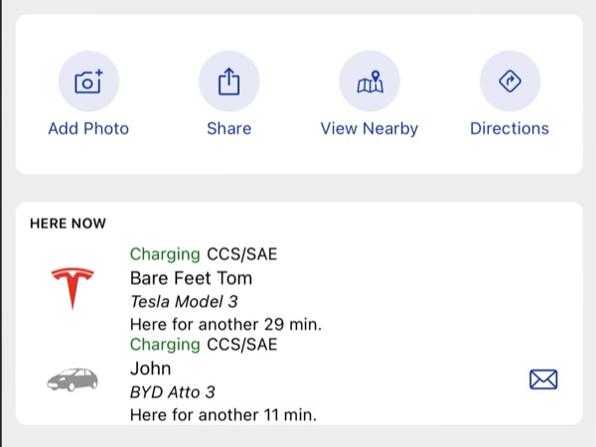Image resolution: width=596 pixels, height=447 pixels.
Task: Tap 'Here for another 29 min.' text
Action: point(225,324)
